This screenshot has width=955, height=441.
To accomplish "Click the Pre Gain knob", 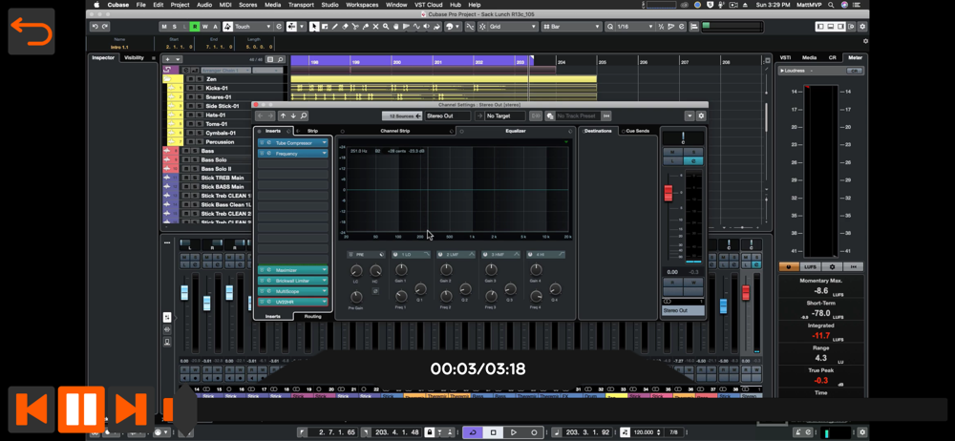I will (356, 297).
